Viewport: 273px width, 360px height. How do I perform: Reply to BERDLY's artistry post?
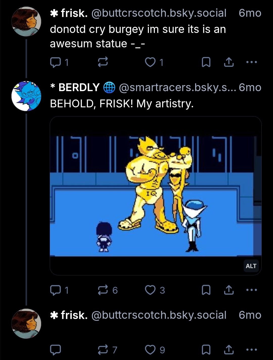(x=55, y=290)
